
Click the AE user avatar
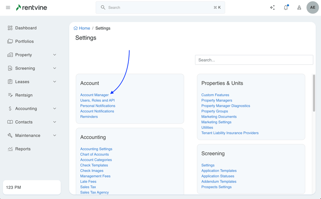click(312, 7)
